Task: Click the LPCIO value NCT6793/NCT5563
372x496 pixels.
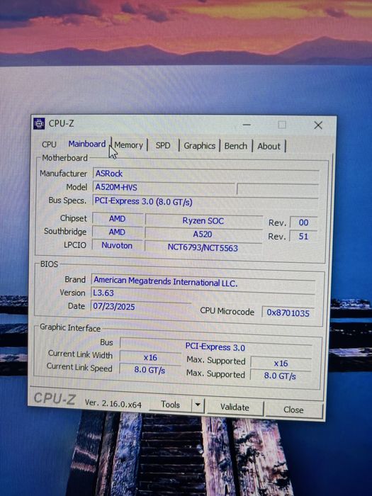Action: [203, 248]
